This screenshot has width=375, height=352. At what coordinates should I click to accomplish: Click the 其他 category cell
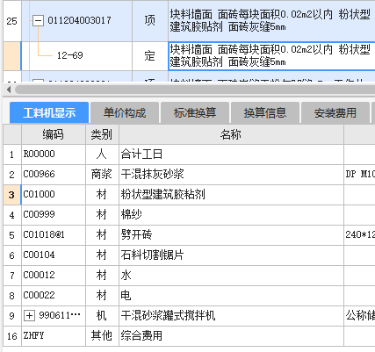pos(102,336)
